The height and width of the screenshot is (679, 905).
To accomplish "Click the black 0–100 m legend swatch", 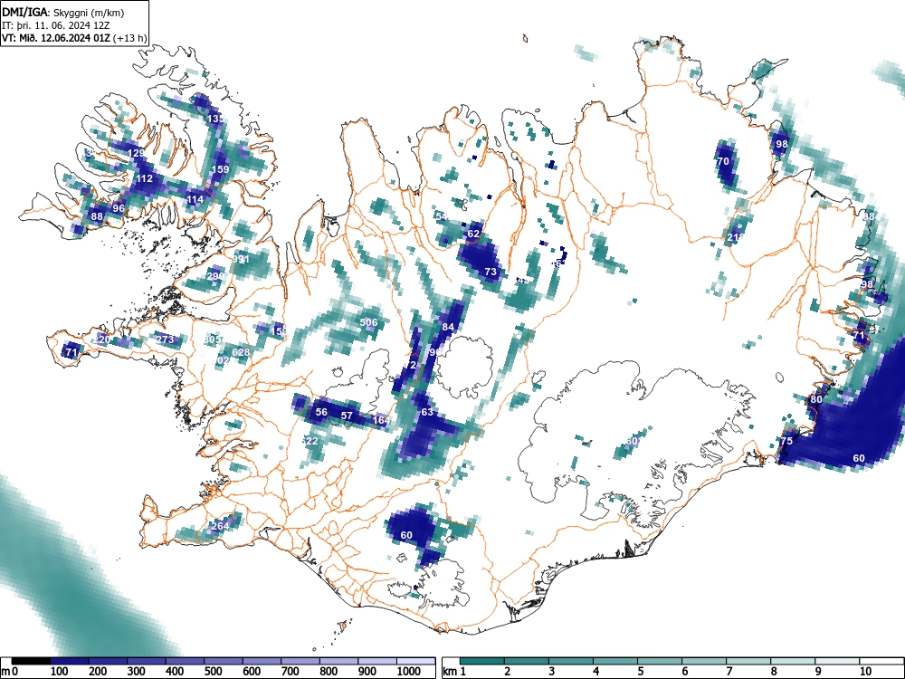I will point(31,661).
